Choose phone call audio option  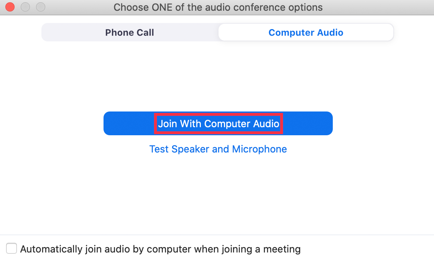[x=130, y=33]
